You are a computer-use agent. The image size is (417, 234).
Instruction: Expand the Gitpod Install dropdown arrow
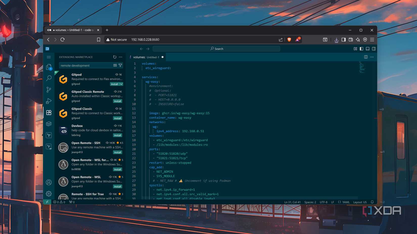(121, 84)
